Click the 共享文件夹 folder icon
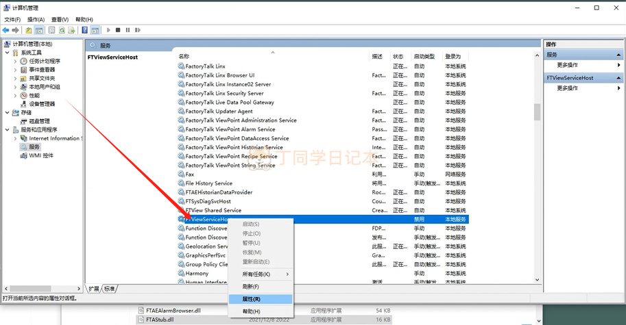 pyautogui.click(x=24, y=79)
